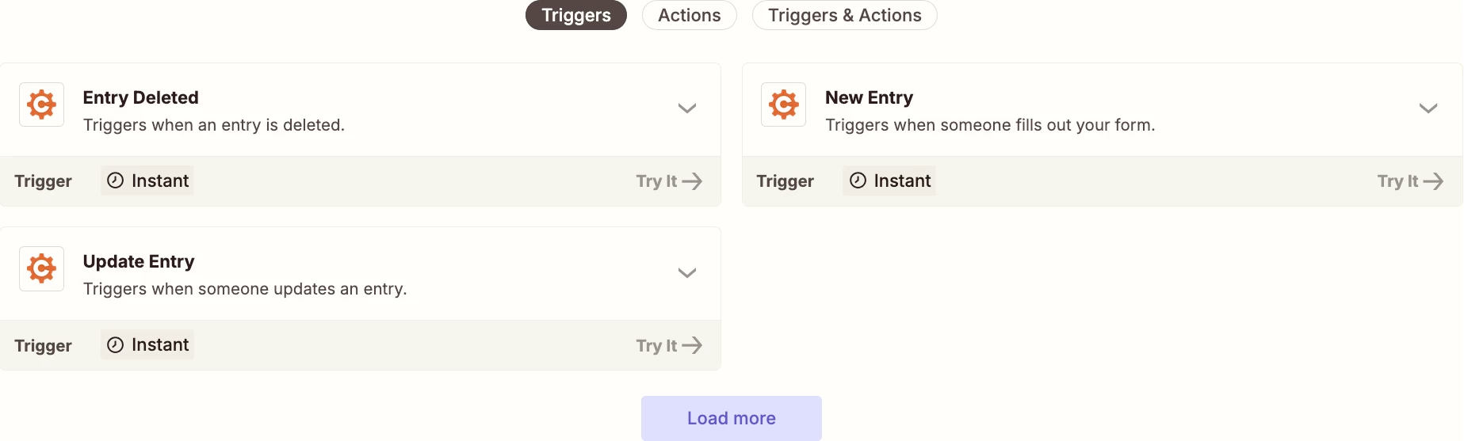This screenshot has width=1464, height=441.
Task: Click the clock icon in Update Entry's Instant badge
Action: coord(115,344)
